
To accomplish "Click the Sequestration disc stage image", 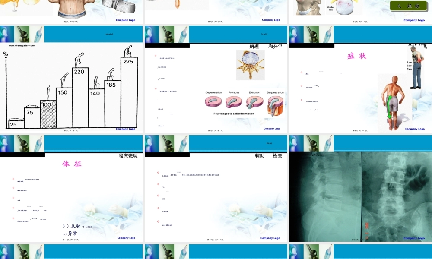I will (x=275, y=105).
